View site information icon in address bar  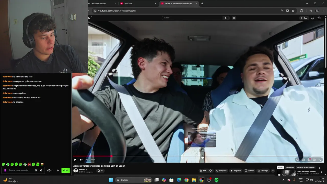[95, 11]
